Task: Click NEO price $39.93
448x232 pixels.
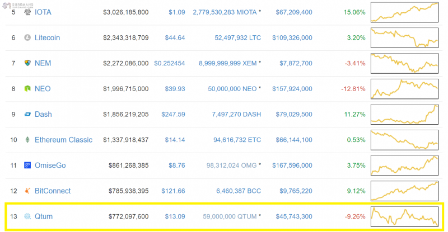Action: pyautogui.click(x=175, y=89)
